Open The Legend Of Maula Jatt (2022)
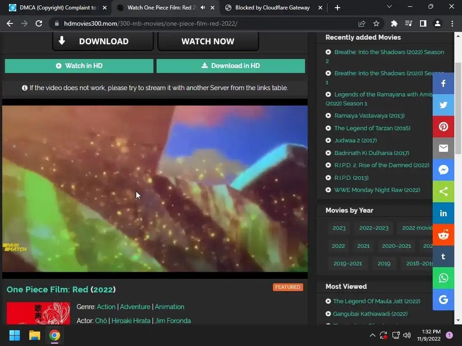462x346 pixels. 377,301
